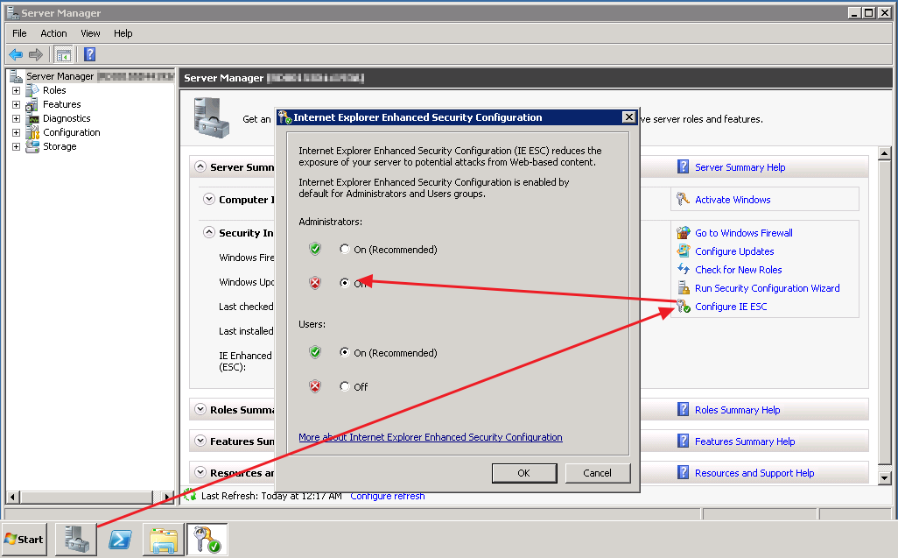Expand the Resources and Support section
This screenshot has width=898, height=558.
pyautogui.click(x=200, y=472)
